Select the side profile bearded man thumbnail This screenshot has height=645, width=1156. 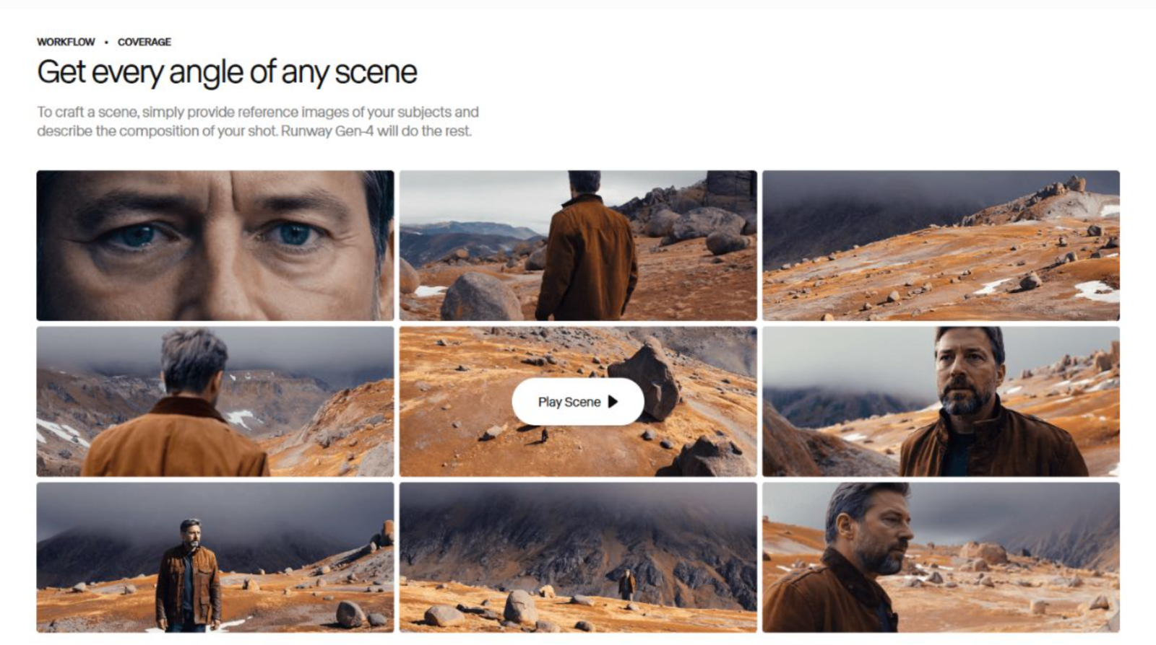coord(941,558)
